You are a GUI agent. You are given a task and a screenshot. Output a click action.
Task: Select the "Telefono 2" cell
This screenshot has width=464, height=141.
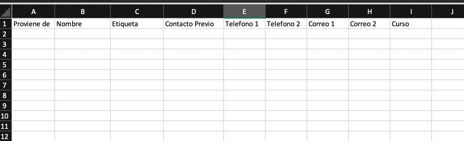[286, 24]
